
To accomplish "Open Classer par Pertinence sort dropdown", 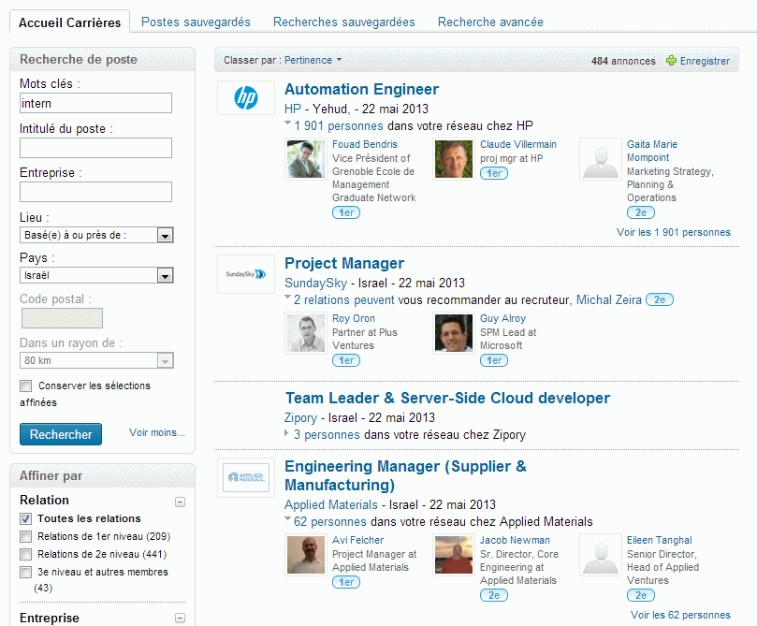I will coord(313,60).
